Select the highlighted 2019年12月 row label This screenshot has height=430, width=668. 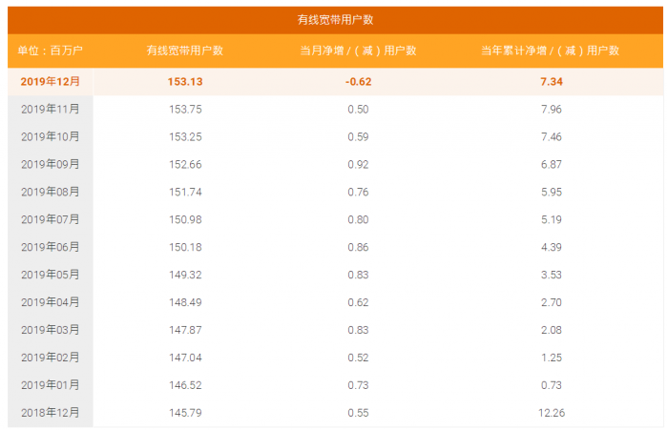[51, 82]
